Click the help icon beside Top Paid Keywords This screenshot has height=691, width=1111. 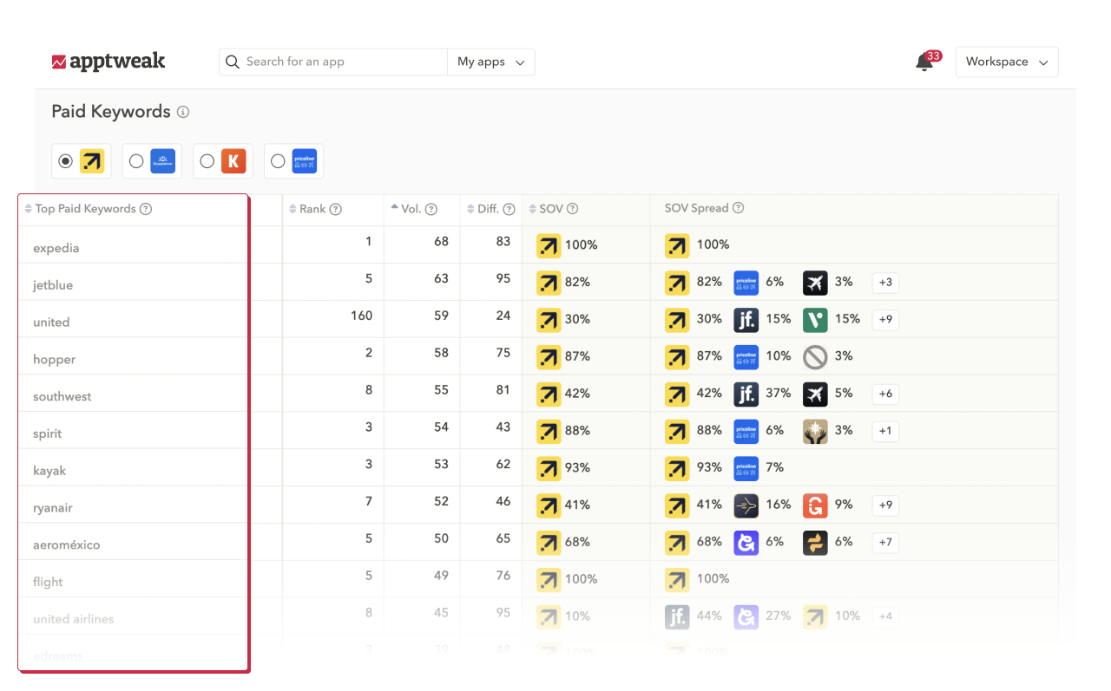coord(146,209)
